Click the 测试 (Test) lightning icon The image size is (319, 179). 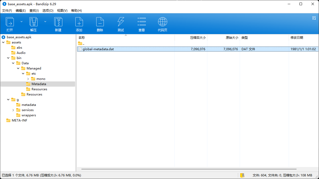121,22
